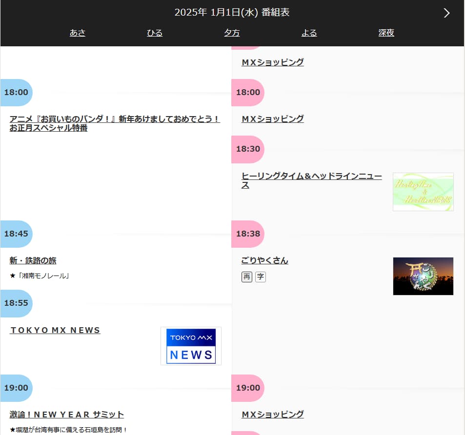Click the Healing Time program thumbnail
The image size is (465, 435).
423,192
